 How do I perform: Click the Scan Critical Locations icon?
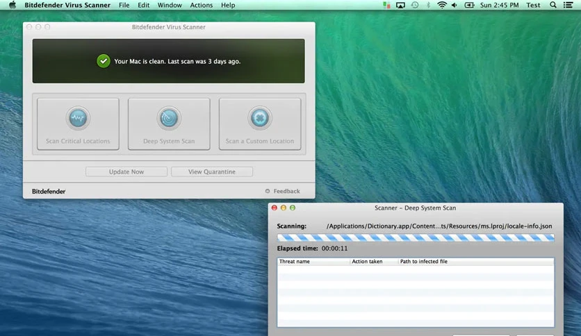coord(78,118)
